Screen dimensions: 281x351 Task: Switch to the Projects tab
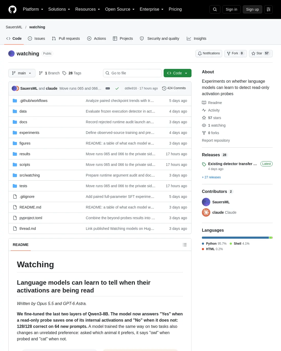123,38
